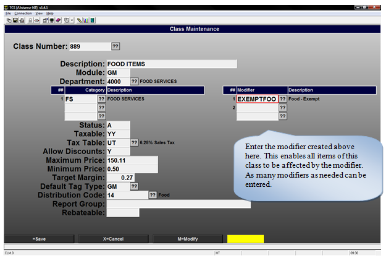The height and width of the screenshot is (263, 386).
Task: Open lookup ?? beside Default Tag Type
Action: 134,186
